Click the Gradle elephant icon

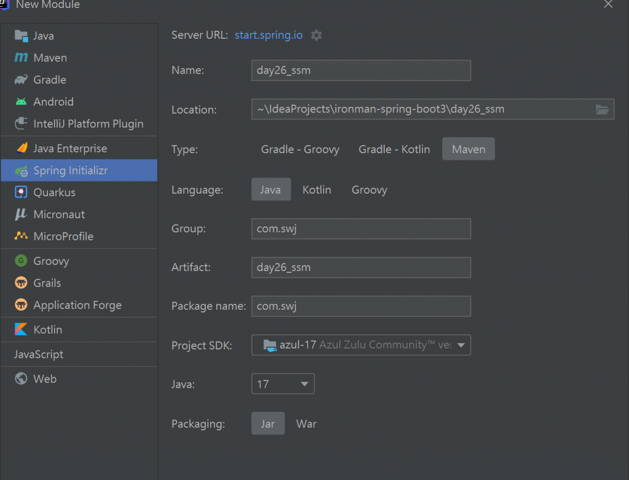click(x=21, y=79)
